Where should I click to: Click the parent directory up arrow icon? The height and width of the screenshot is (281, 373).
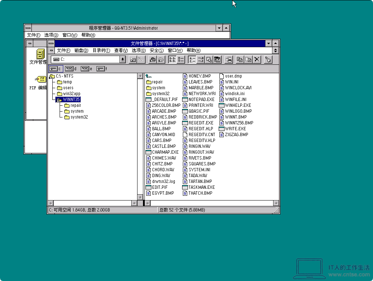tap(148, 76)
